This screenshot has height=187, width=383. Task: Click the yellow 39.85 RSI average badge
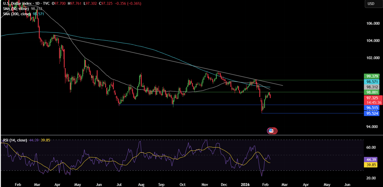(x=371, y=165)
